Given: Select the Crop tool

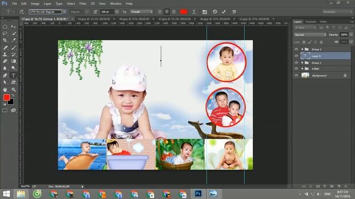Looking at the screenshot, I should click(5, 40).
